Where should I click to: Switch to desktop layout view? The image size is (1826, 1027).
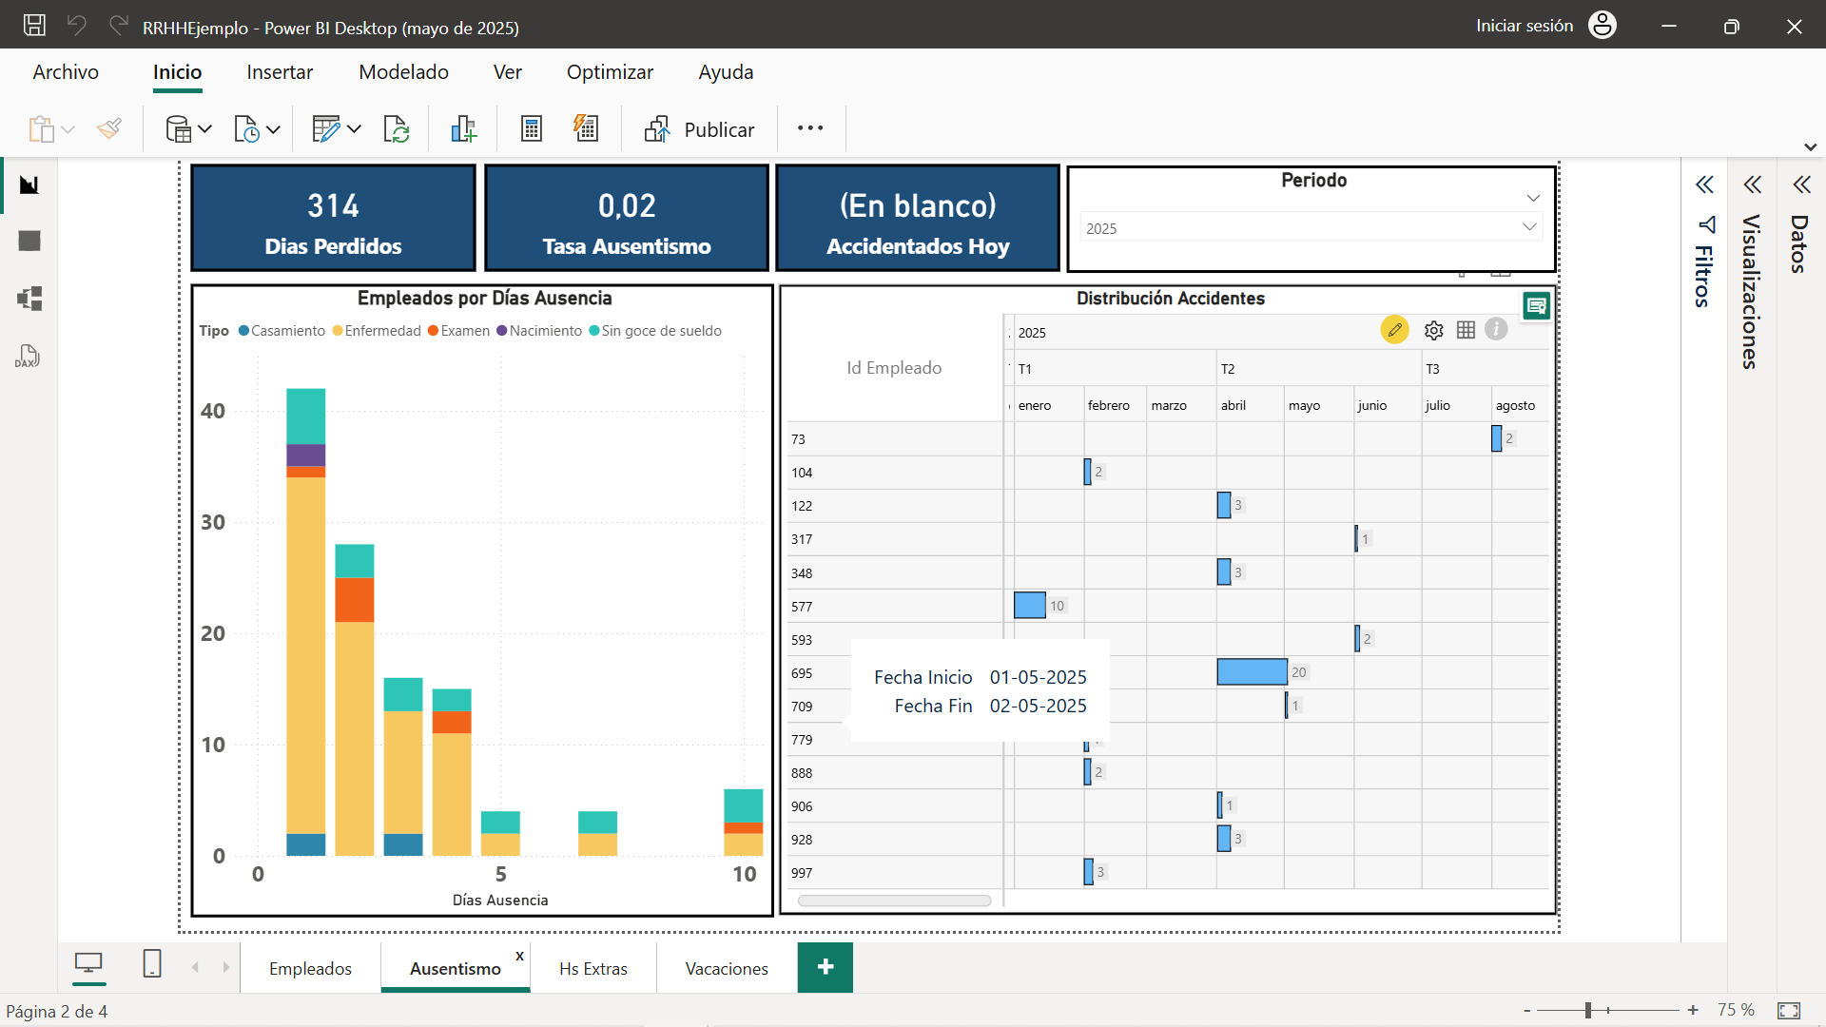pyautogui.click(x=88, y=964)
